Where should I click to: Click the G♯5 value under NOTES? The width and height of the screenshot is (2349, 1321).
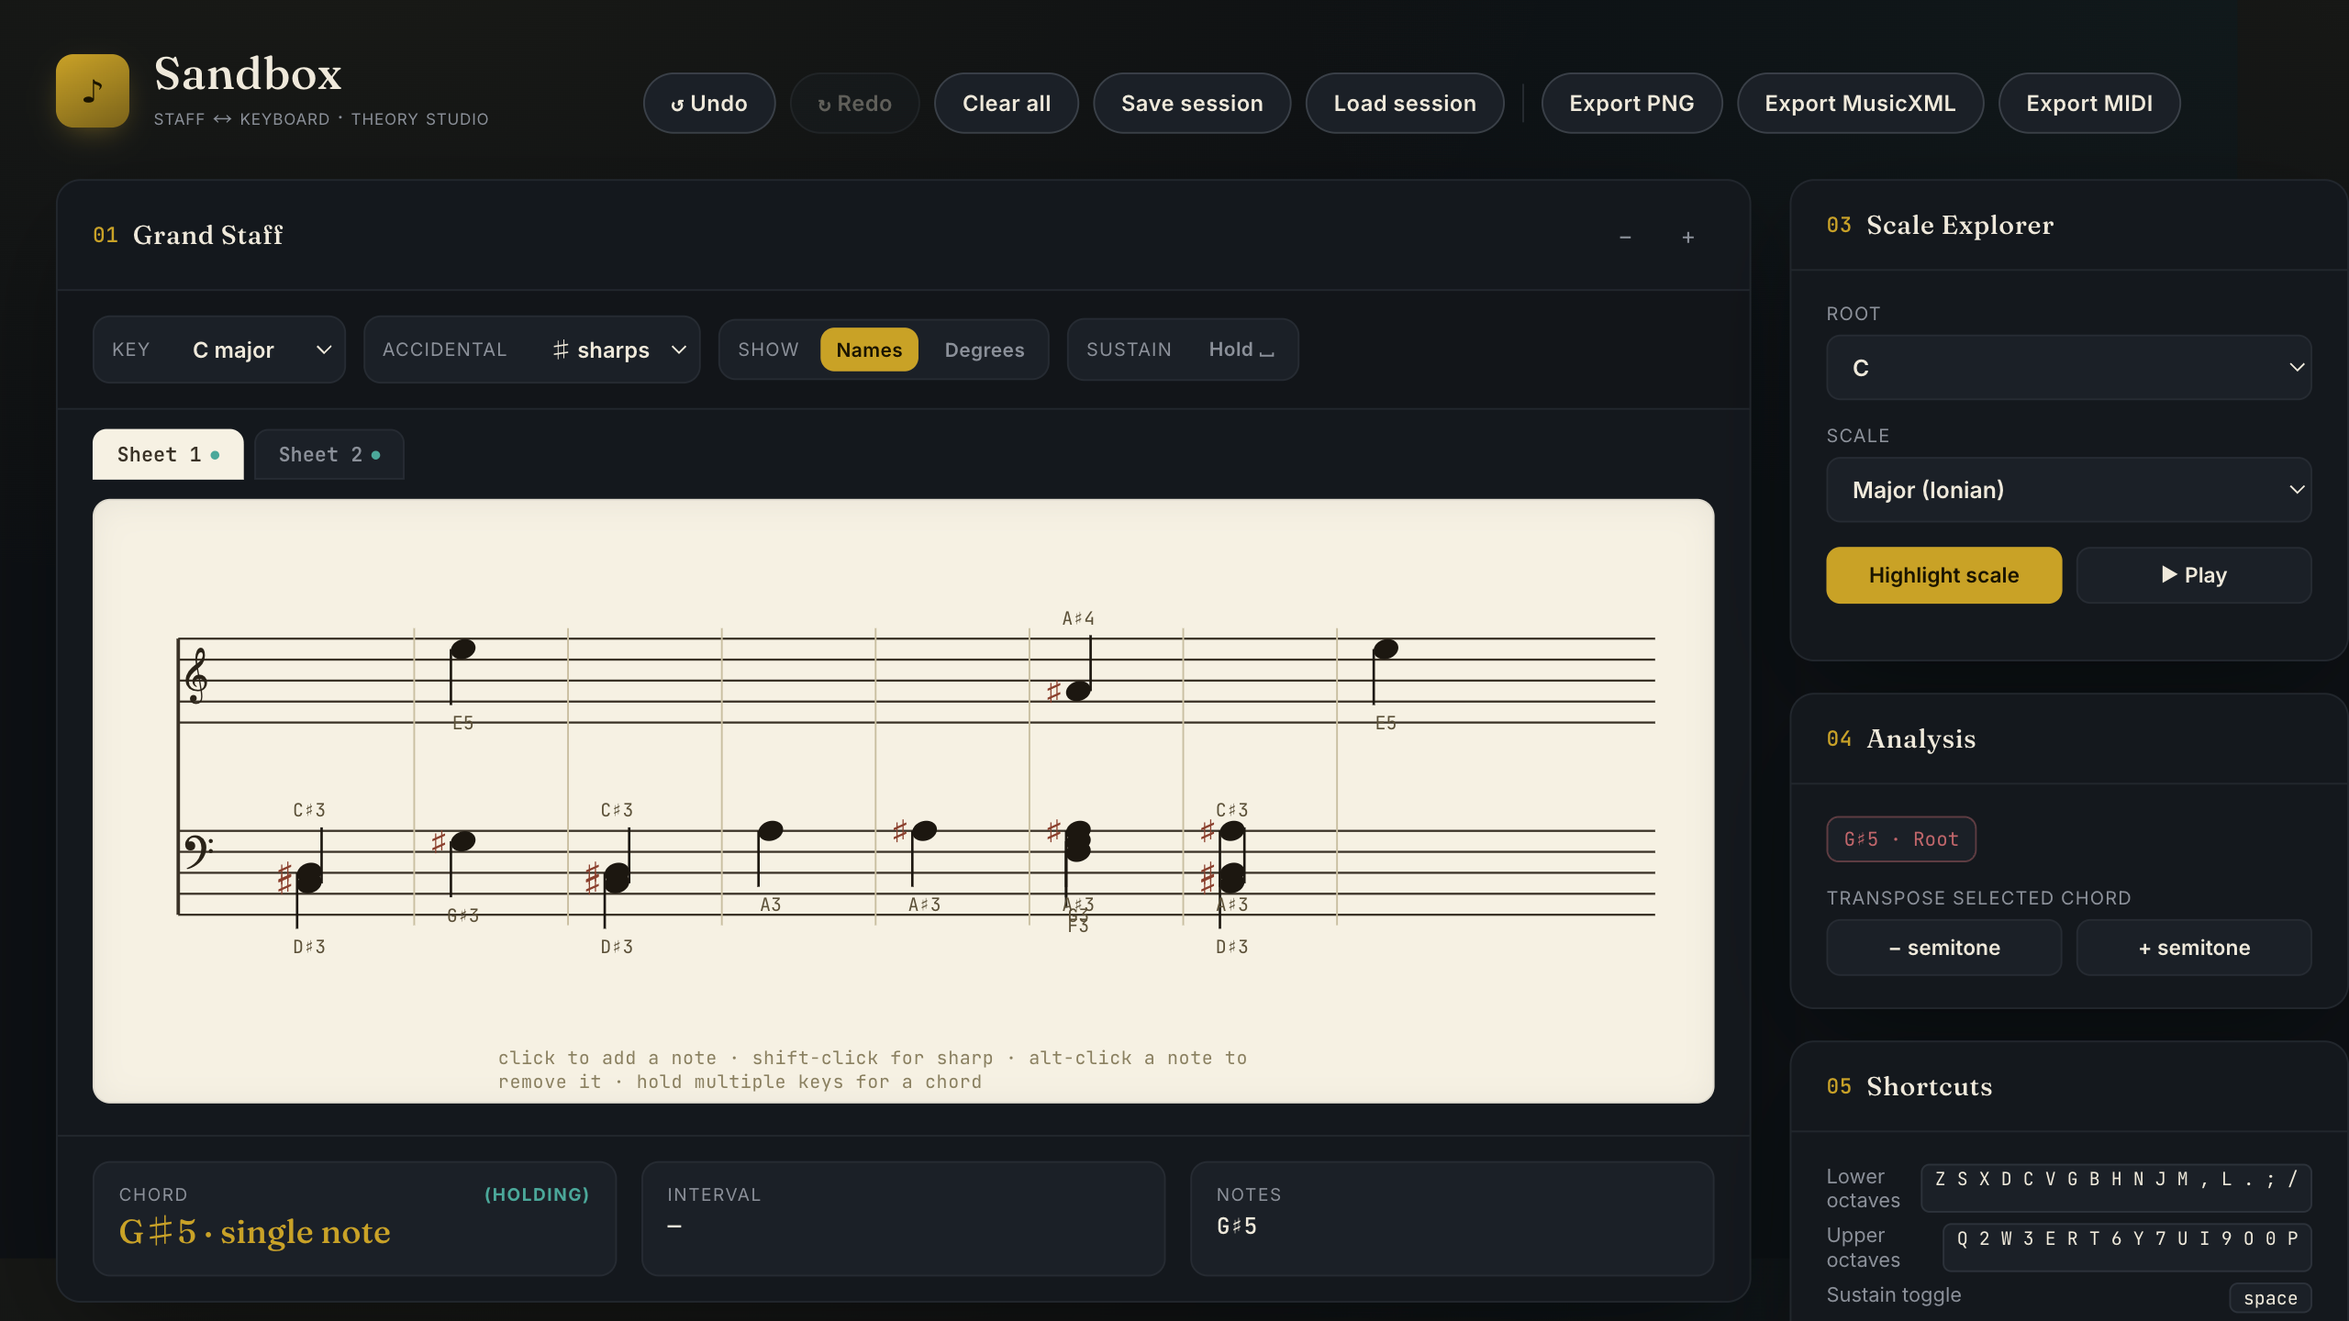click(x=1237, y=1227)
